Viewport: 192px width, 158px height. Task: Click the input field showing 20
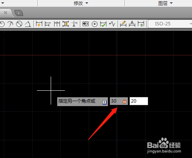[x=139, y=101]
